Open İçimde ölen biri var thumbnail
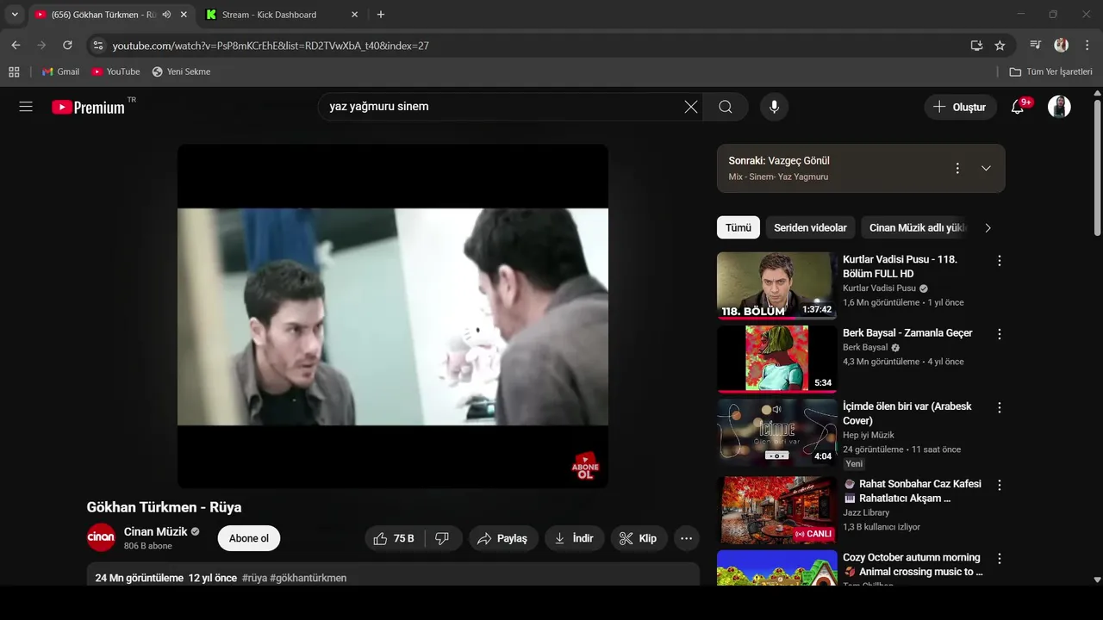Image resolution: width=1103 pixels, height=620 pixels. pyautogui.click(x=776, y=432)
